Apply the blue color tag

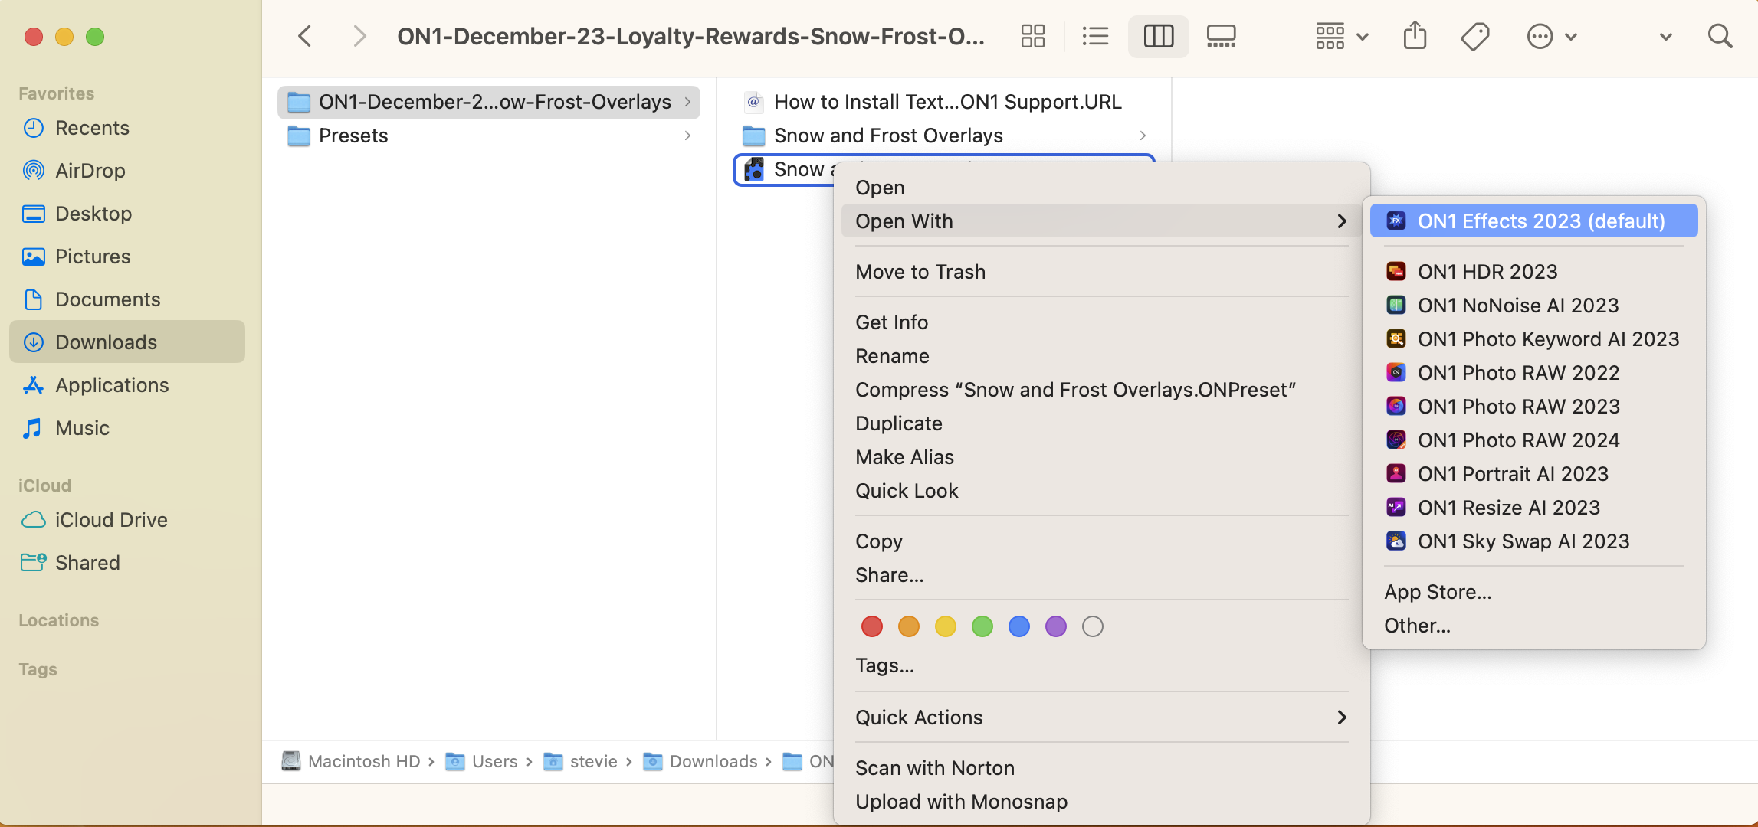1019,626
